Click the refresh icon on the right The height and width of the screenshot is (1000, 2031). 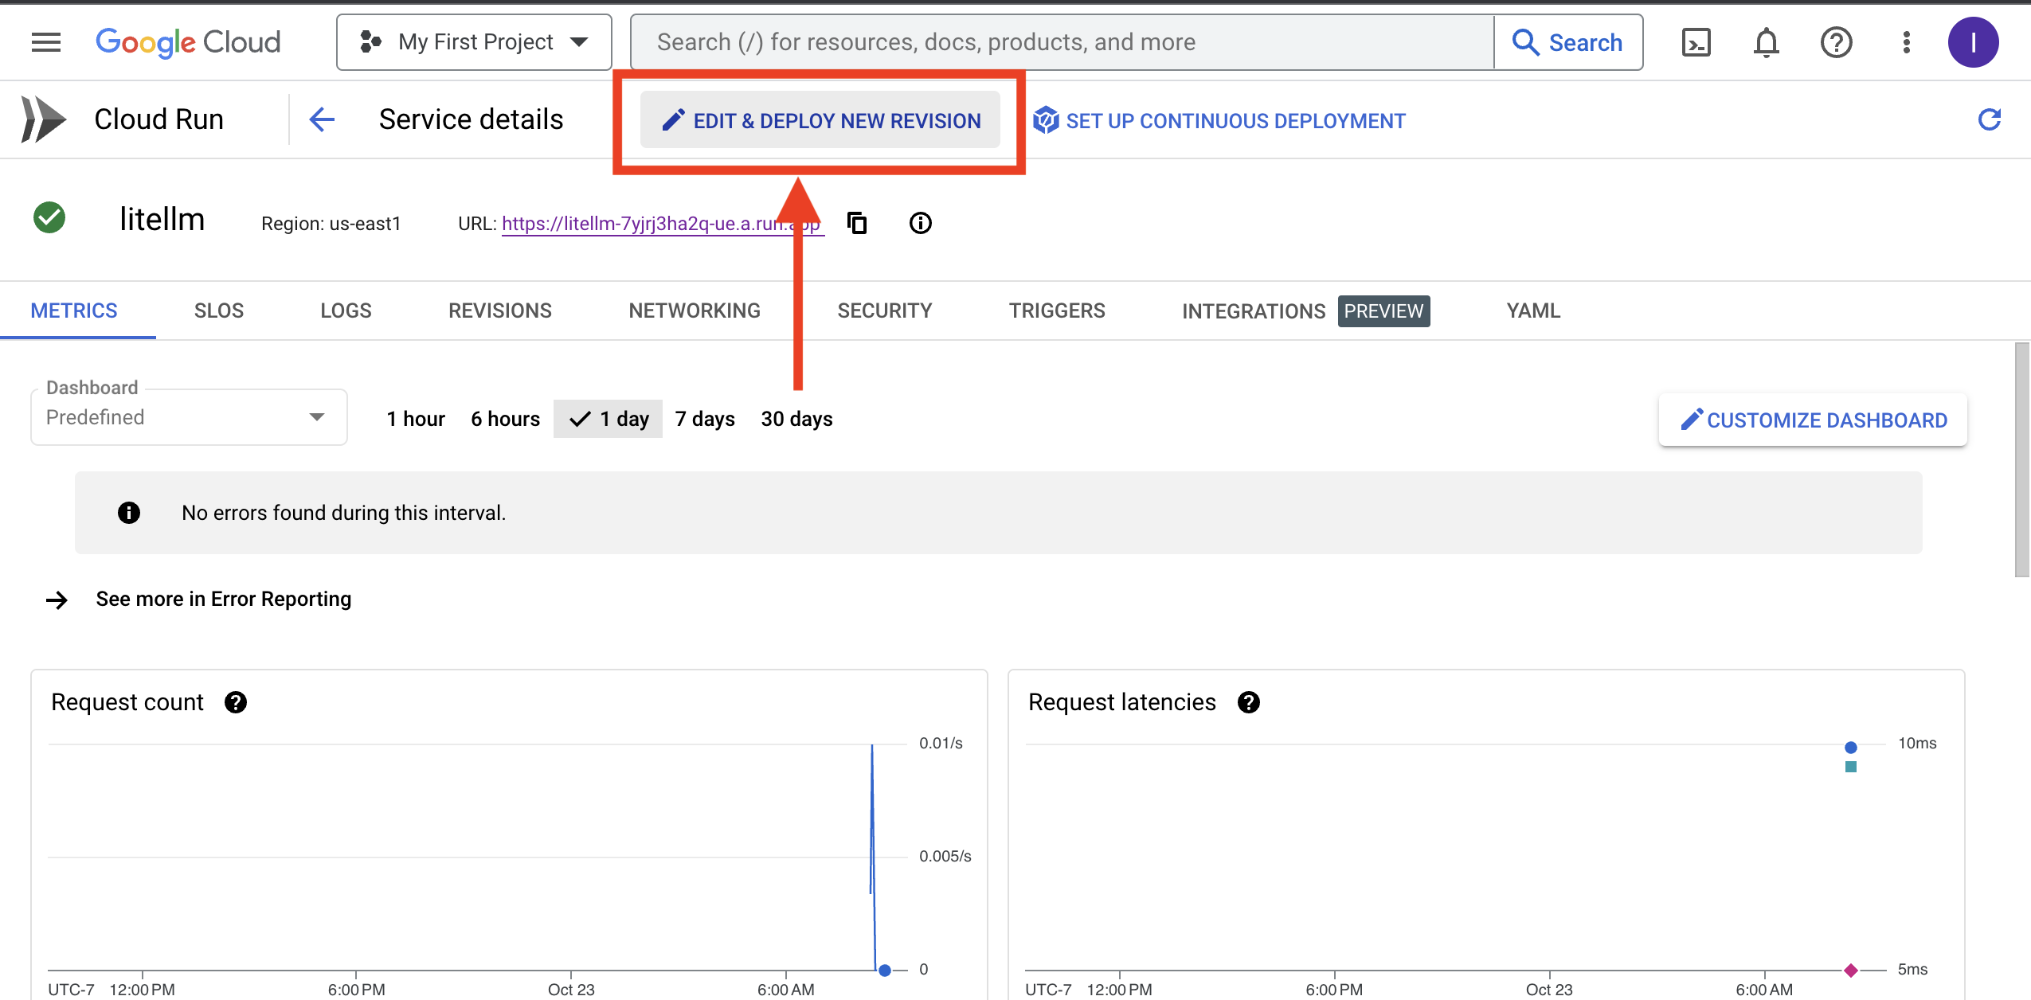(x=1989, y=120)
